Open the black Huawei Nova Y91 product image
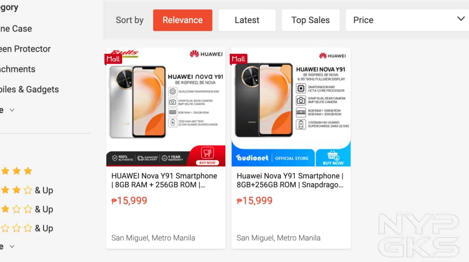469x262 pixels. 291,107
